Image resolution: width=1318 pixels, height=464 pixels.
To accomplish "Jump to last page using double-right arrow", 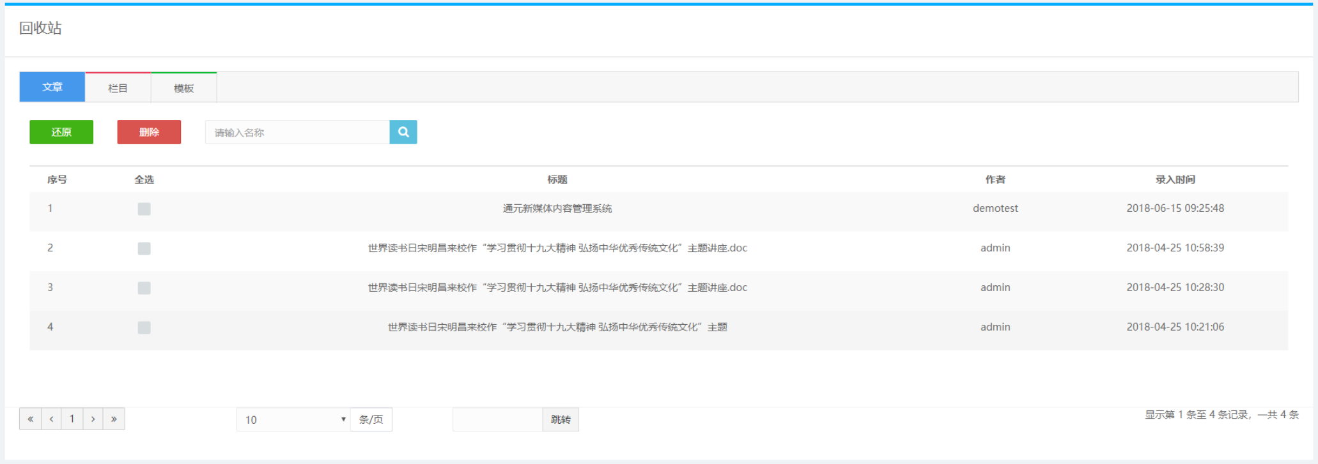I will click(114, 419).
